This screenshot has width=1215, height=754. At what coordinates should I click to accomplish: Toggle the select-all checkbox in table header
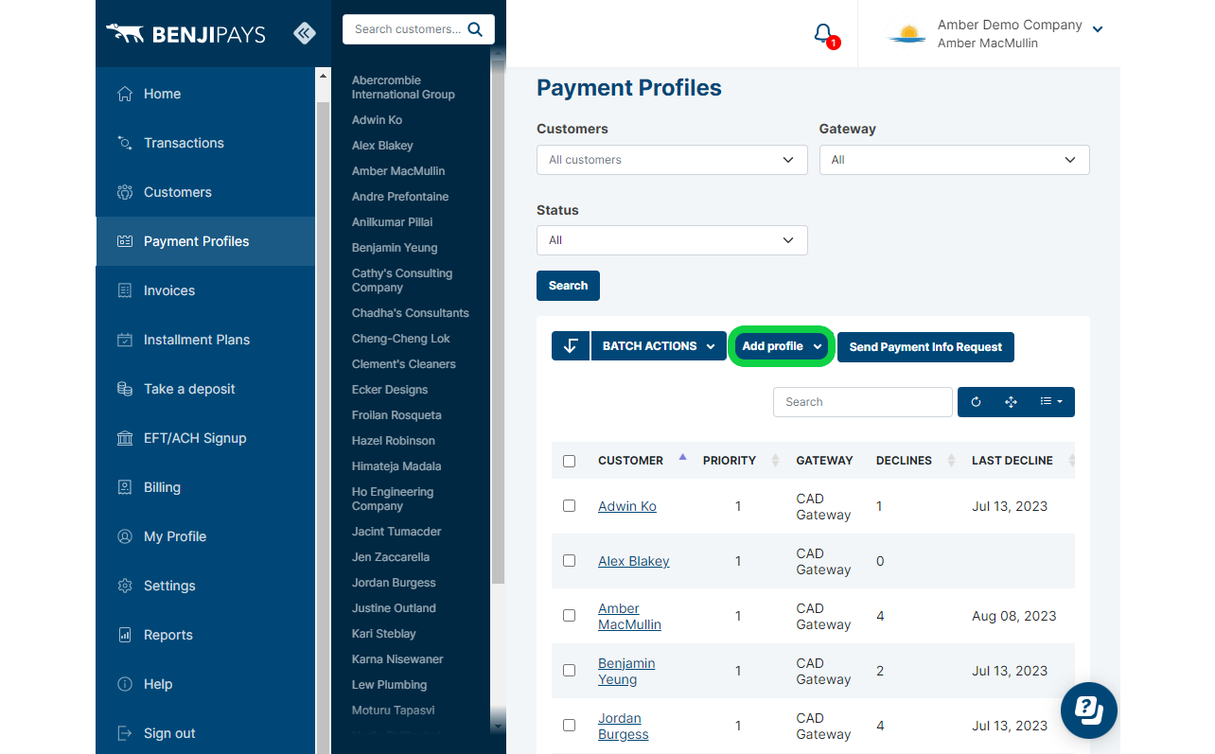569,461
